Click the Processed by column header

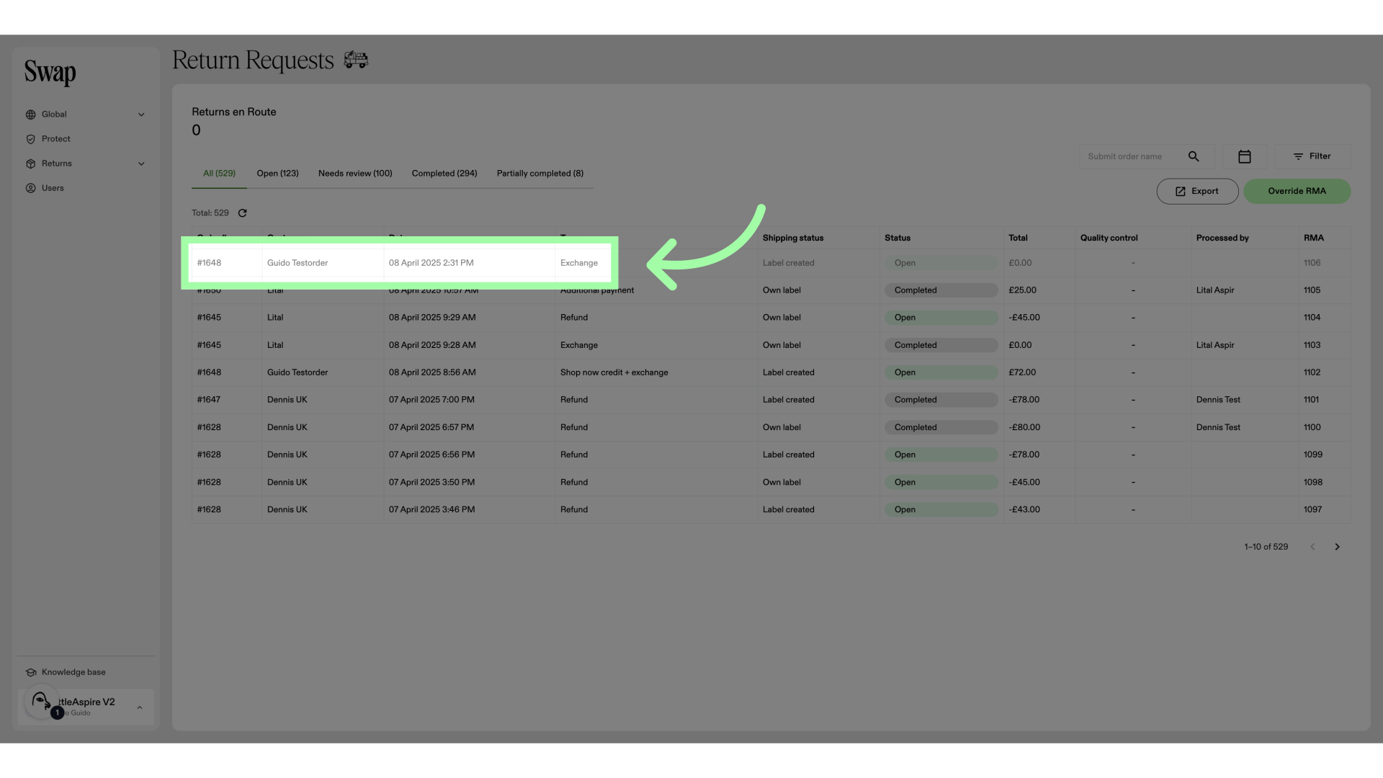point(1222,238)
